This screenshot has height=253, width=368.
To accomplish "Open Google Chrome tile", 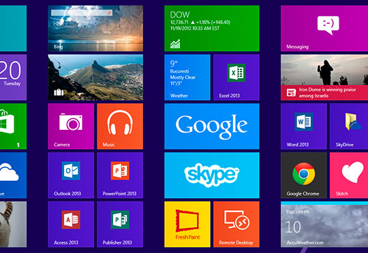I will [x=304, y=175].
